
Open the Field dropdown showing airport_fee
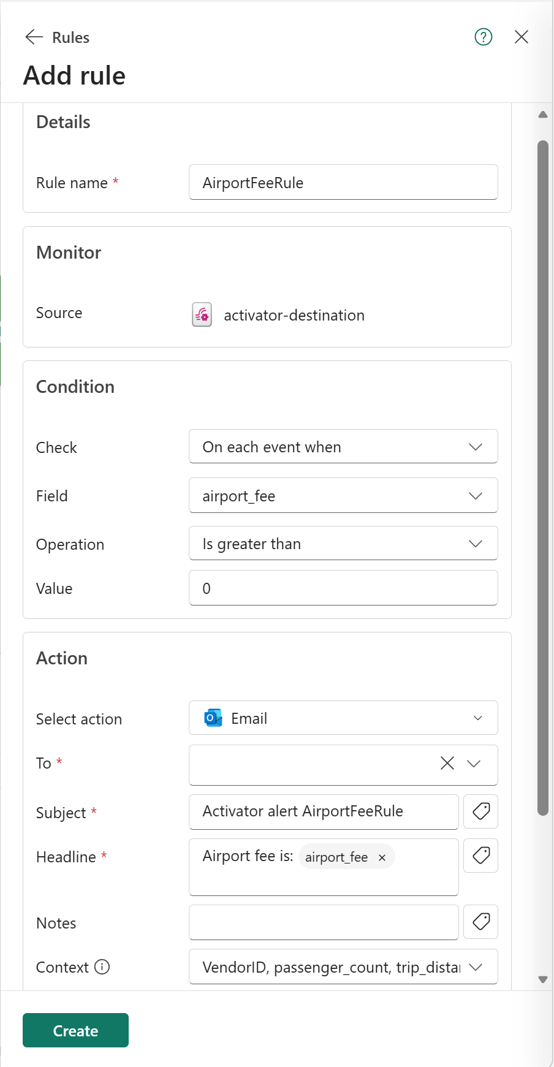pos(343,496)
